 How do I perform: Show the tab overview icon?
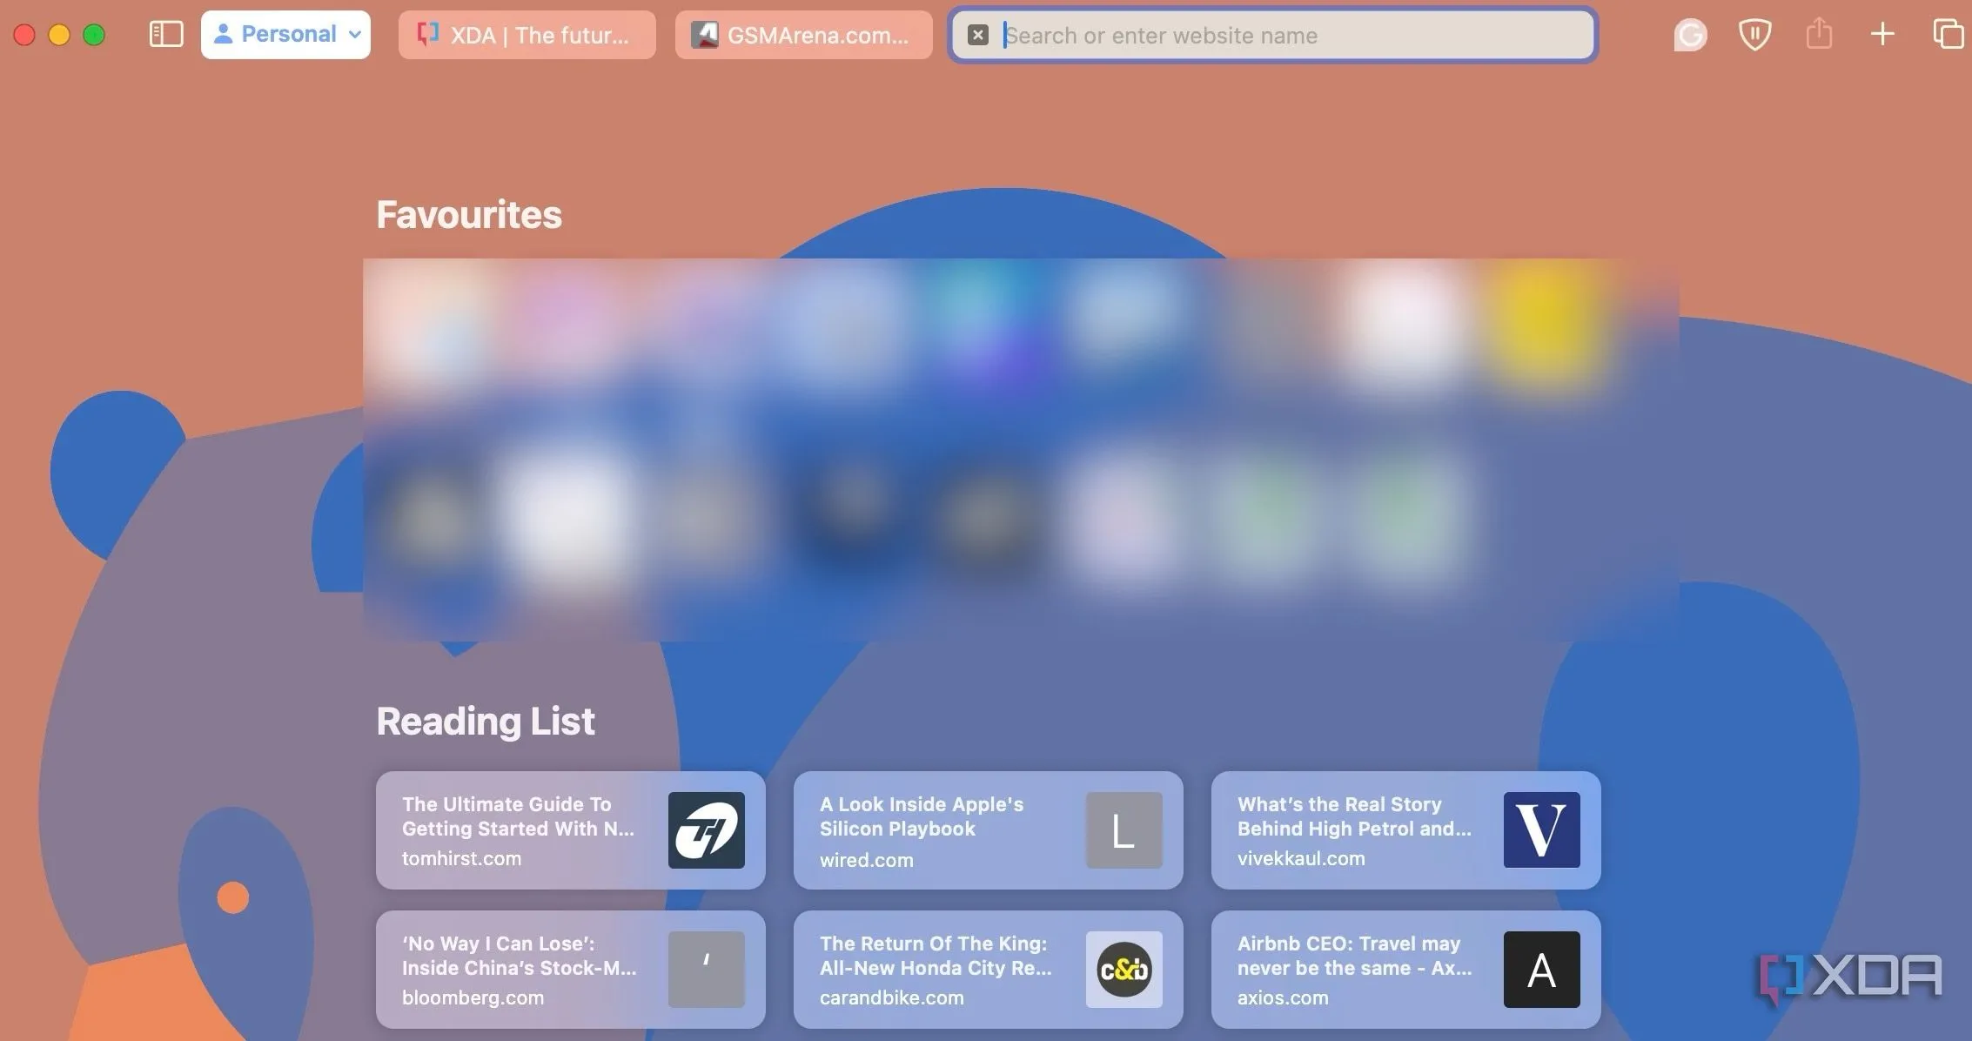coord(1948,35)
